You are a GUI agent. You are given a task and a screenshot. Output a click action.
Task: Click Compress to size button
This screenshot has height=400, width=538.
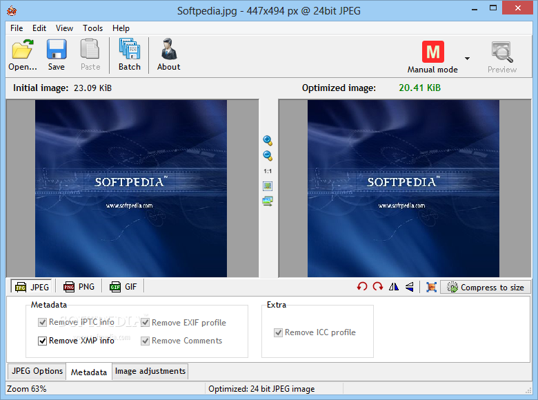pyautogui.click(x=486, y=287)
